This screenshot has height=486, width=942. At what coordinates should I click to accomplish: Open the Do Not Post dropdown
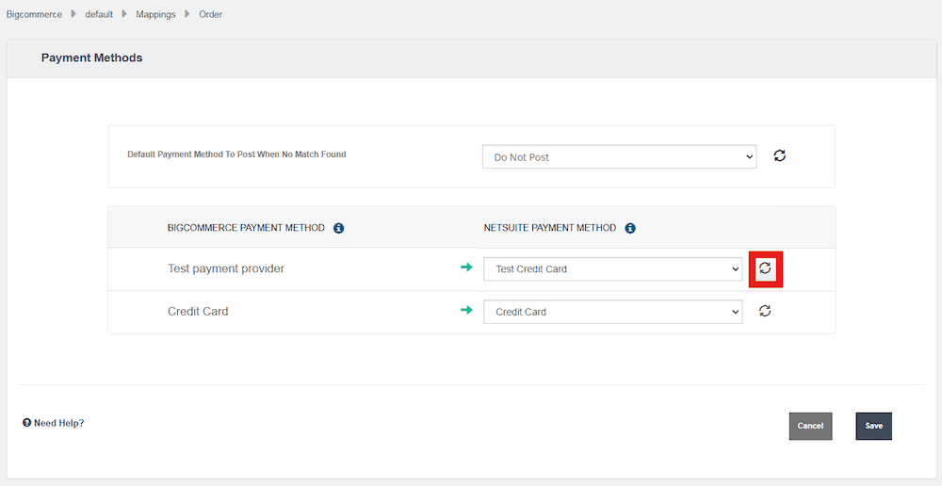click(620, 156)
